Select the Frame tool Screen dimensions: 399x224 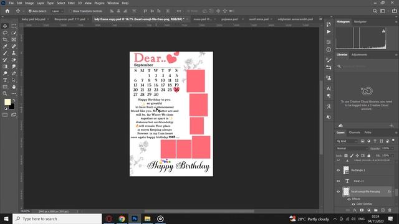pyautogui.click(x=14, y=40)
